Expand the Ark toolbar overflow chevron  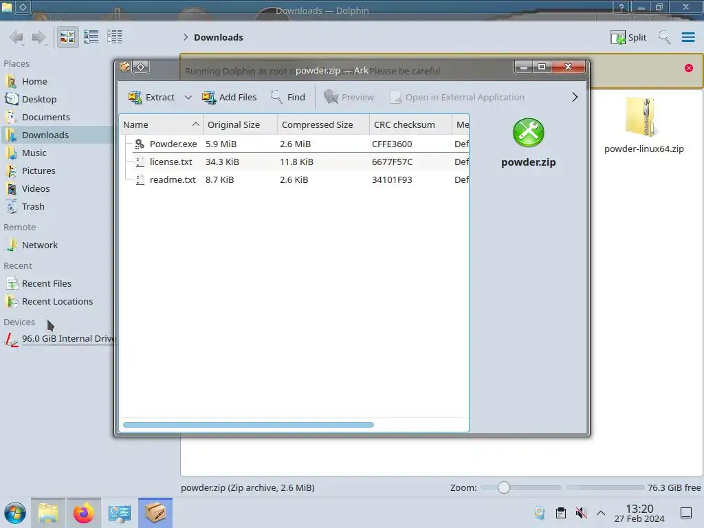click(x=574, y=97)
